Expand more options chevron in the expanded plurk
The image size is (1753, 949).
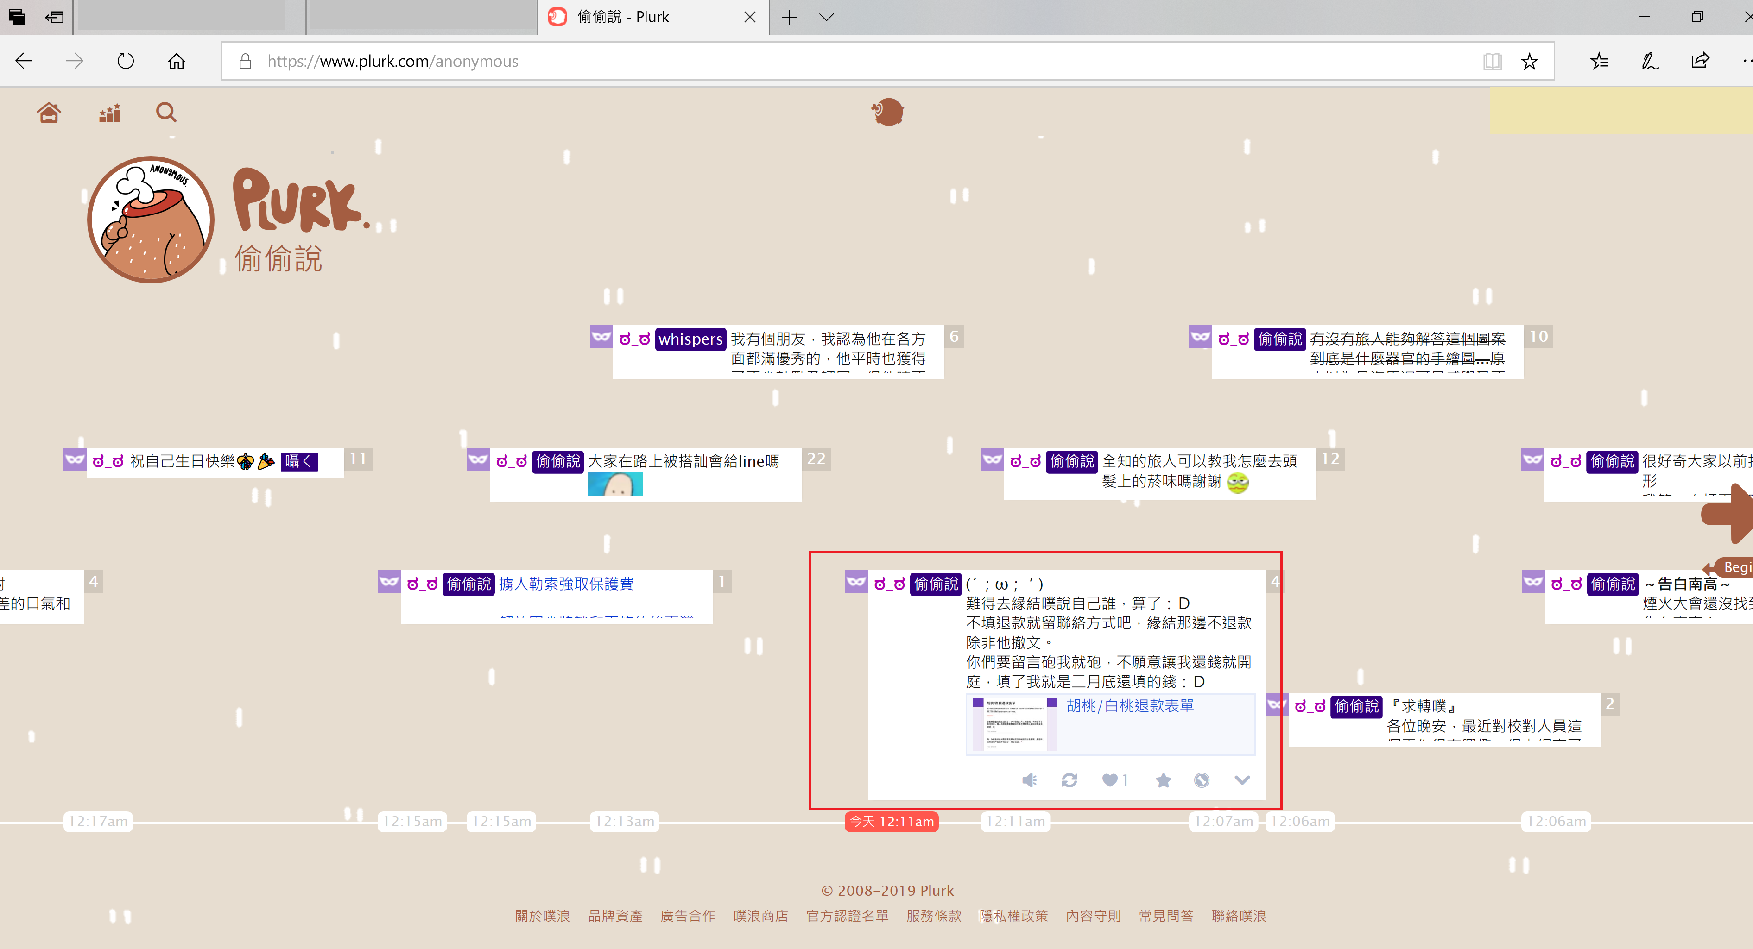point(1242,779)
